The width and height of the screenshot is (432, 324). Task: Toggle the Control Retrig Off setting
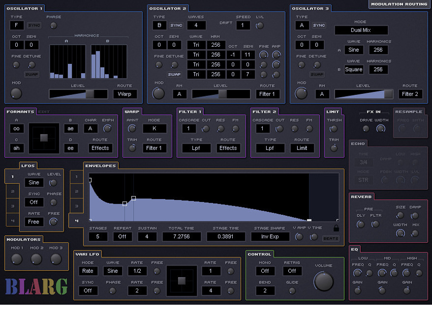pos(292,271)
